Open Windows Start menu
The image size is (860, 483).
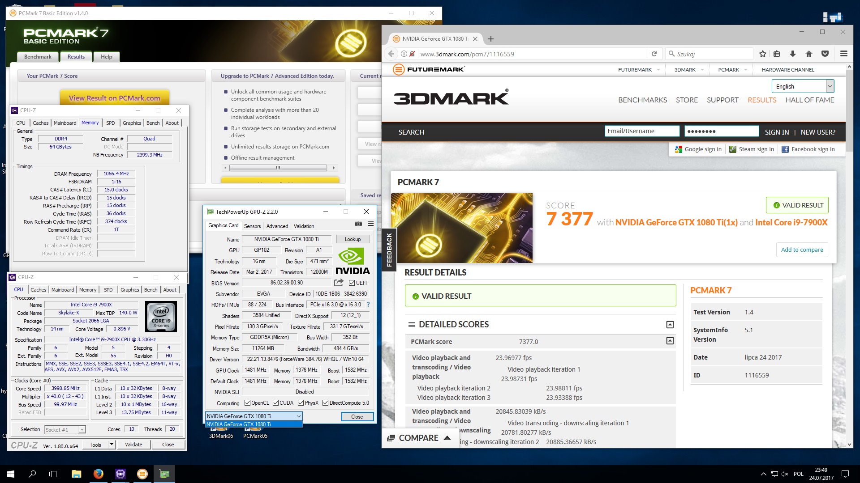11,474
